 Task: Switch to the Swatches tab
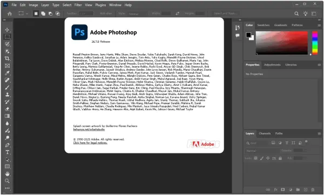(264, 25)
